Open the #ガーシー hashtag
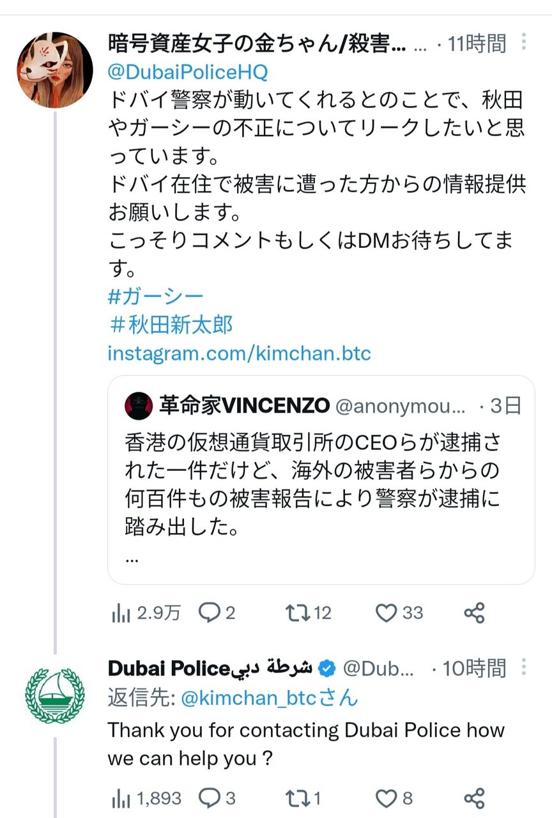 (155, 297)
